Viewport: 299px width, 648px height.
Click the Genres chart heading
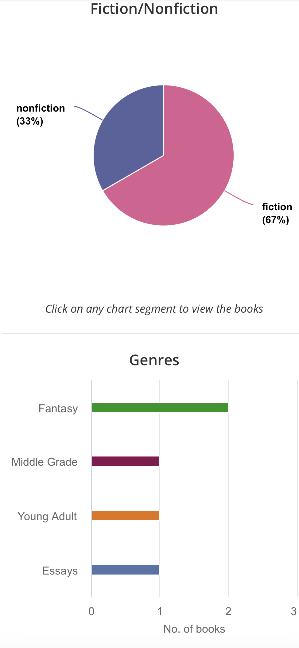154,360
